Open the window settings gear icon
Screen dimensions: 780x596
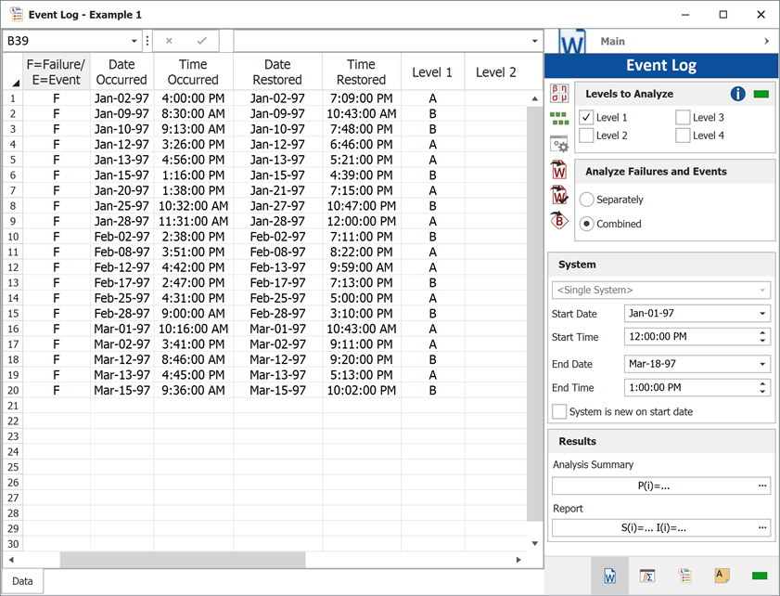(x=559, y=144)
